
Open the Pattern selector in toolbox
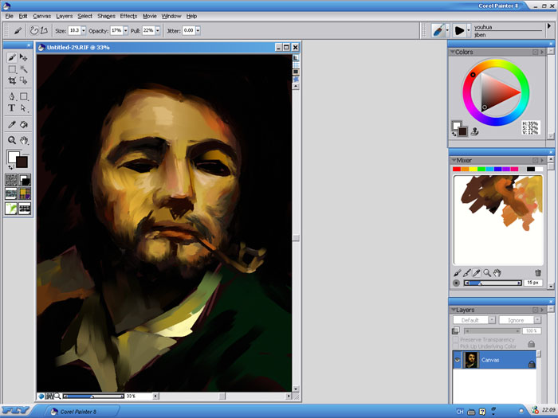[11, 193]
